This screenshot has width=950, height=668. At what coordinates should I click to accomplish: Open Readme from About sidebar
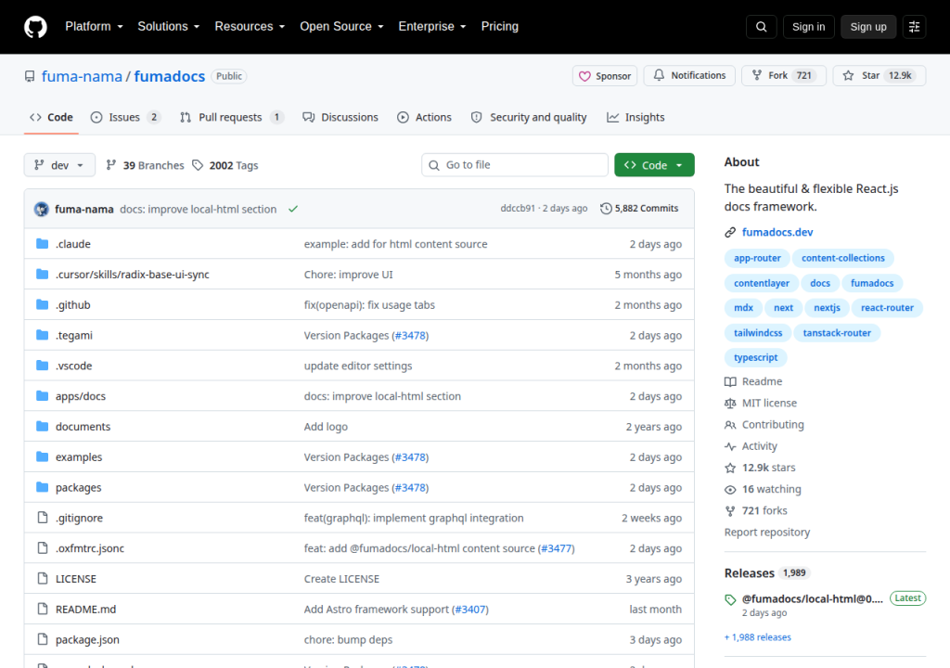coord(753,381)
